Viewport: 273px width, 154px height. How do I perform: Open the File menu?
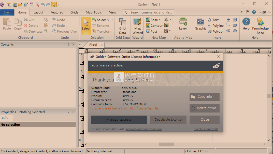tap(7, 12)
